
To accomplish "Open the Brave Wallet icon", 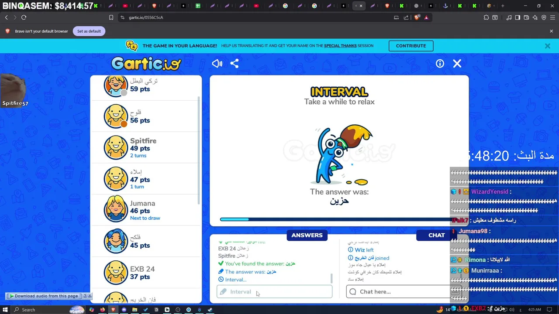I will (x=526, y=17).
